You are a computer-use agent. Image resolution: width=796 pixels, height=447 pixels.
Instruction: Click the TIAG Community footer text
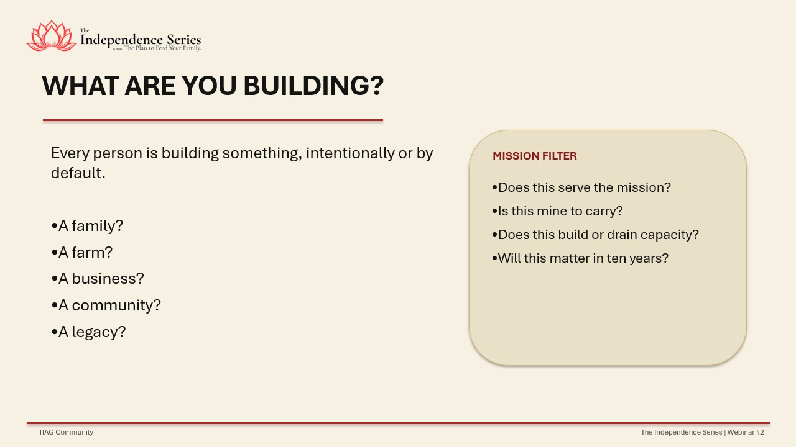click(x=66, y=432)
